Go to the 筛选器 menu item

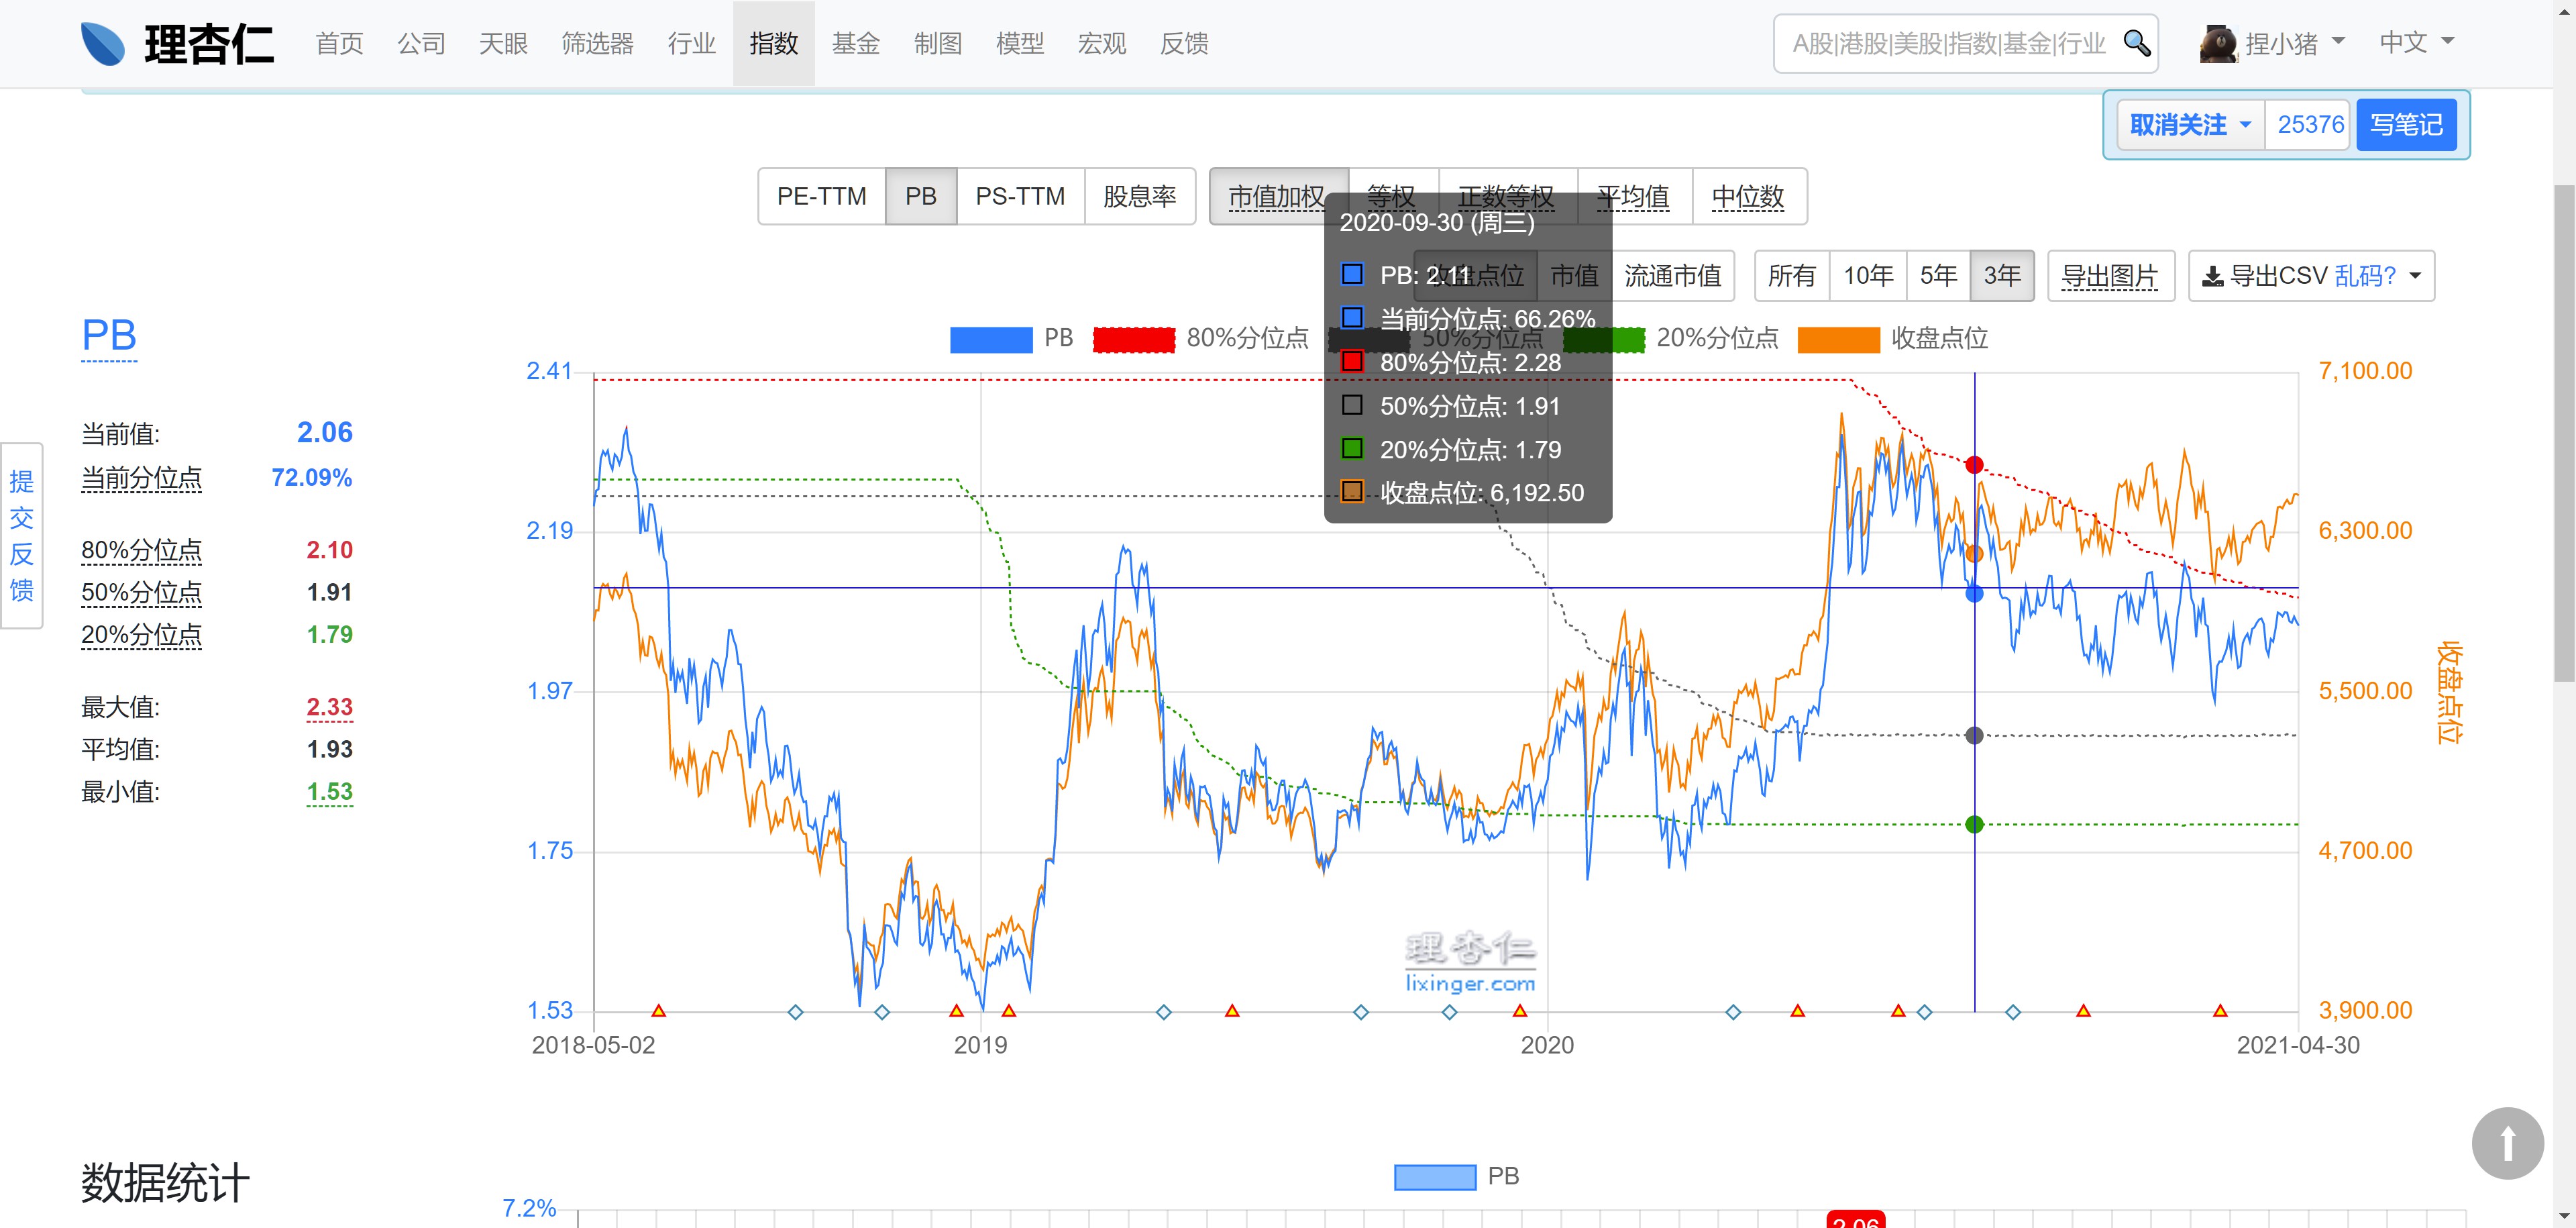597,43
